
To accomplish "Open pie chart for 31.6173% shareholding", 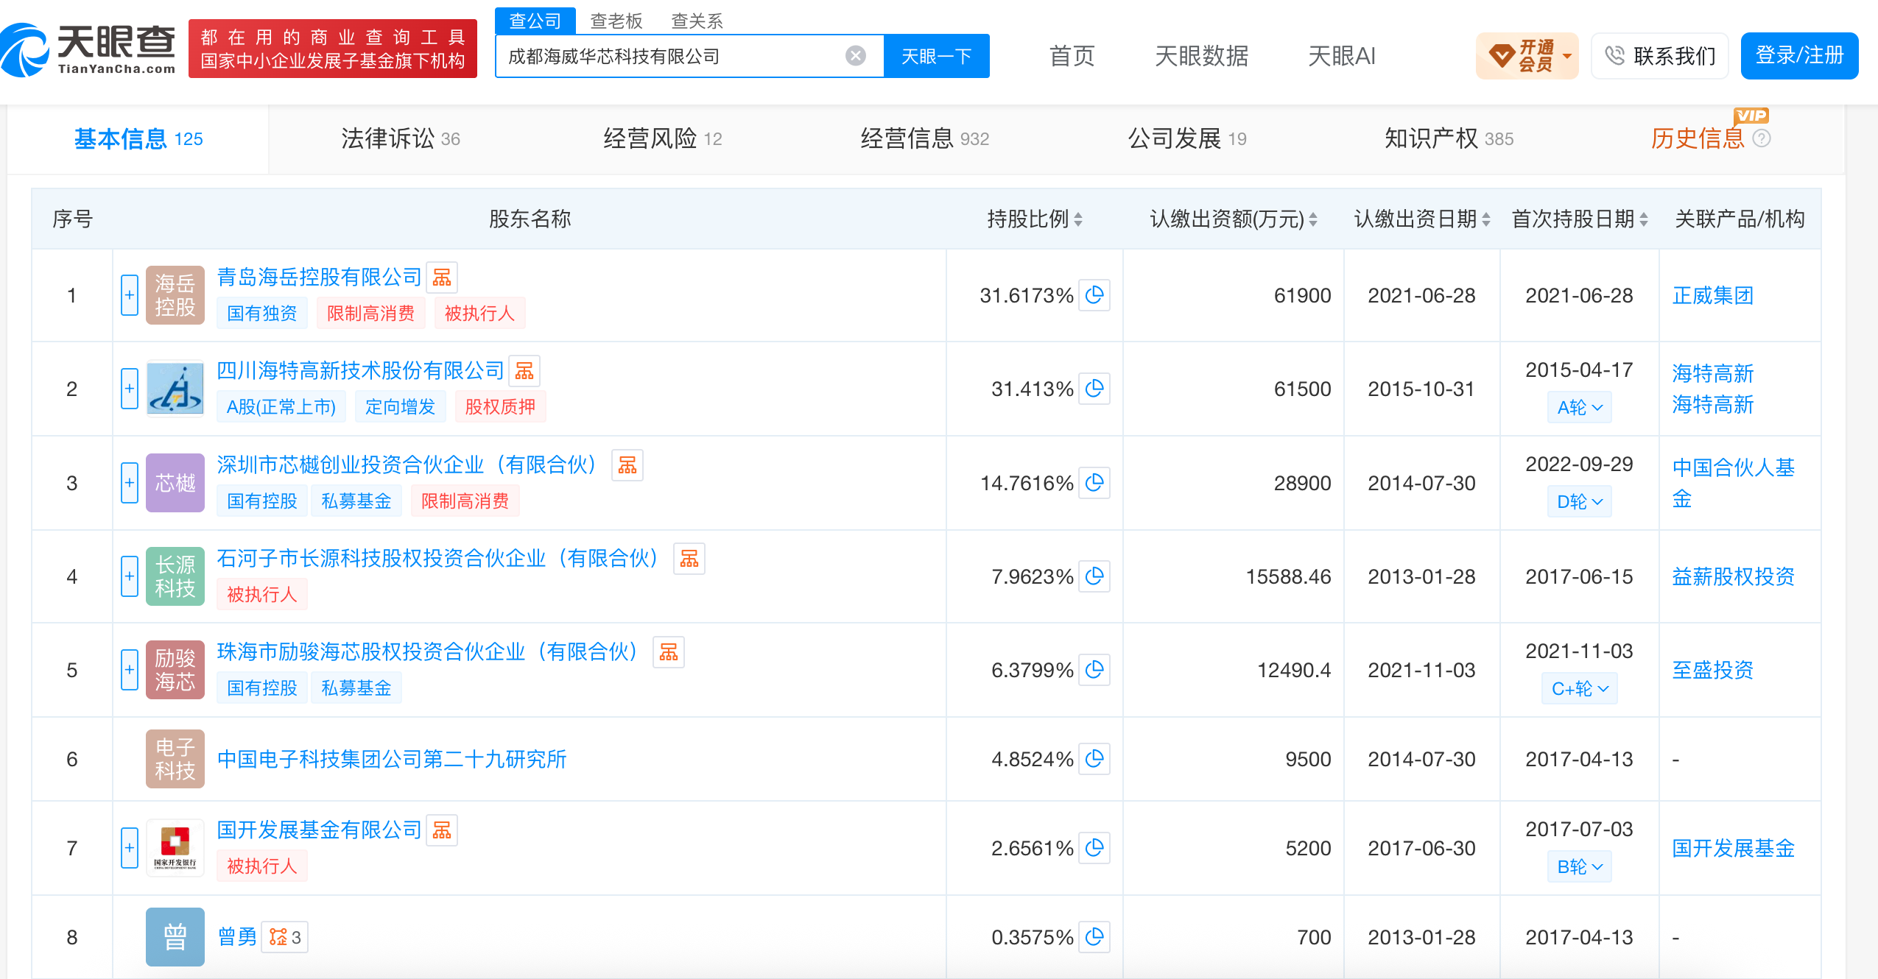I will pyautogui.click(x=1094, y=295).
